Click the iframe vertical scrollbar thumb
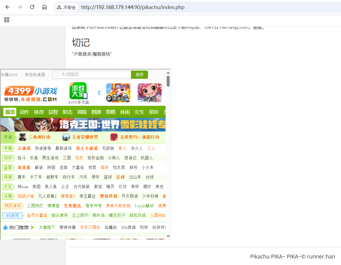The image size is (341, 265). (168, 81)
